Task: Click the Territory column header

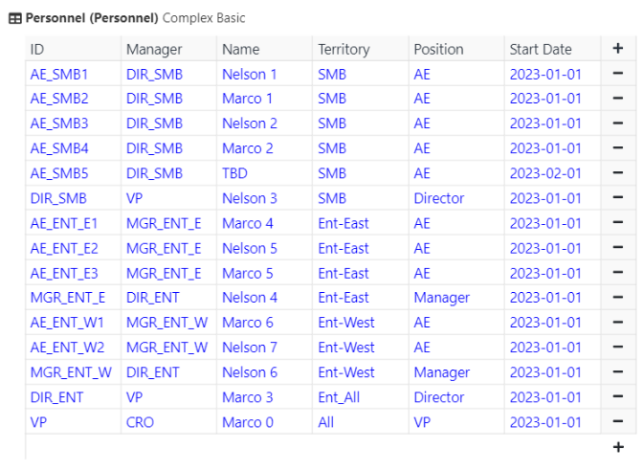Action: [361, 49]
